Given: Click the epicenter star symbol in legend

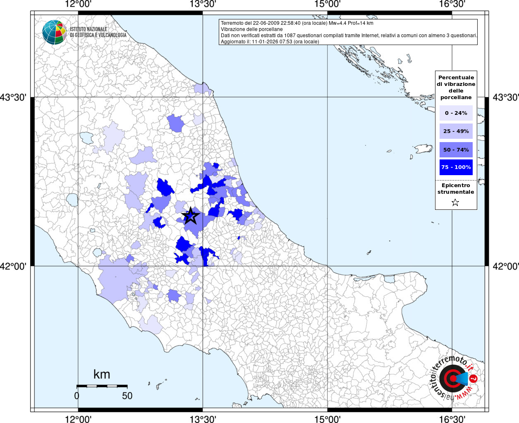Looking at the screenshot, I should [455, 202].
